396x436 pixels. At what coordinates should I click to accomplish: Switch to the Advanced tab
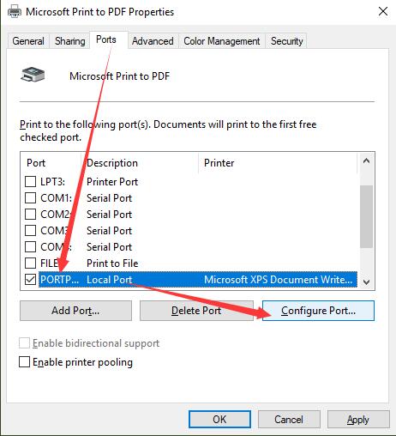pos(153,41)
